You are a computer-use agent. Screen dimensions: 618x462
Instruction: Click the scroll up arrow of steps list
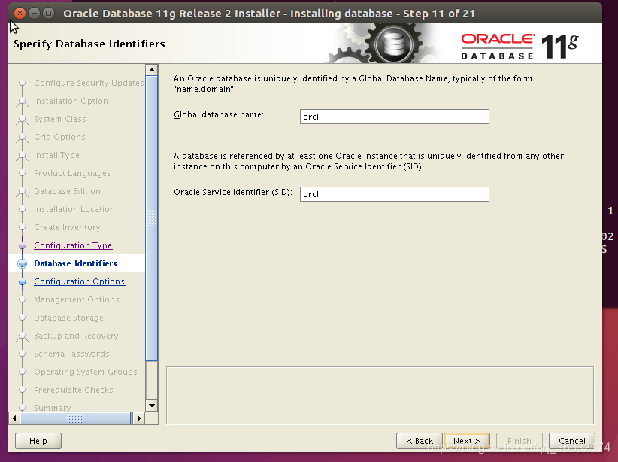tap(152, 70)
